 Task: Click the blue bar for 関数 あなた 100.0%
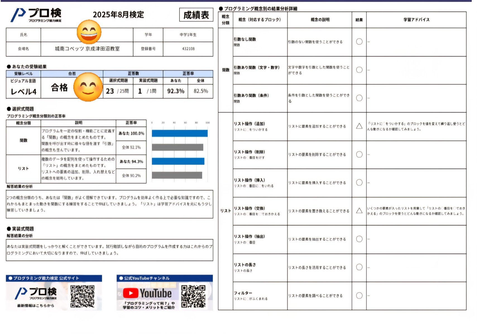(x=179, y=133)
